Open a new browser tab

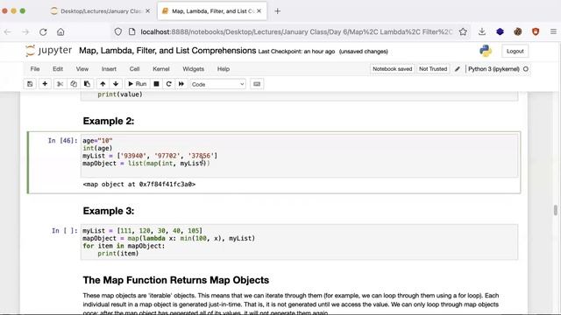pyautogui.click(x=277, y=11)
